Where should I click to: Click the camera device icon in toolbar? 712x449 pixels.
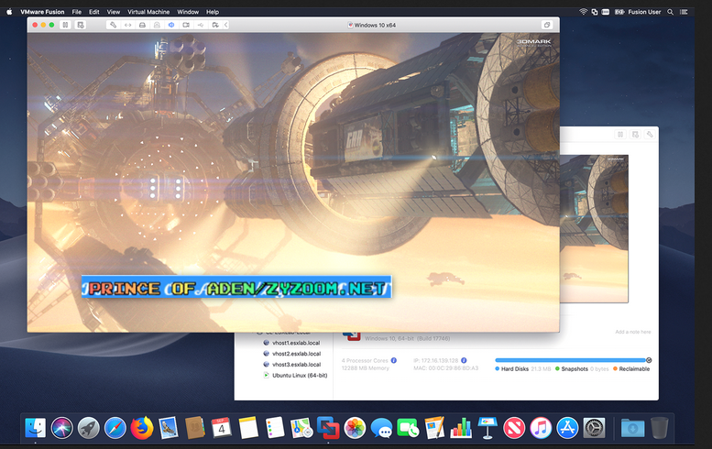pos(186,25)
